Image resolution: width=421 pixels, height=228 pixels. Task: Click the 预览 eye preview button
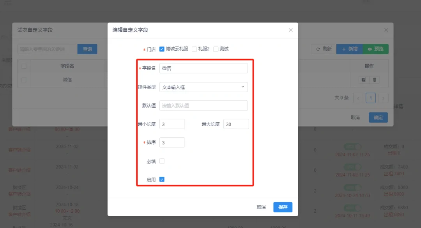(375, 49)
